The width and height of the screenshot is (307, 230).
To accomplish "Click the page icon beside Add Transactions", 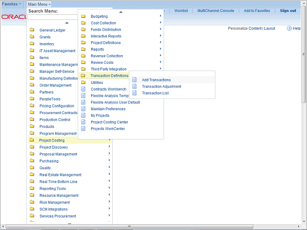I will click(134, 80).
